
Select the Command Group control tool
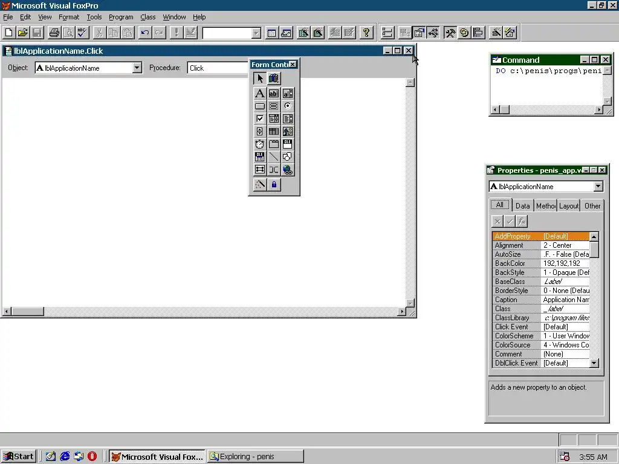[274, 106]
